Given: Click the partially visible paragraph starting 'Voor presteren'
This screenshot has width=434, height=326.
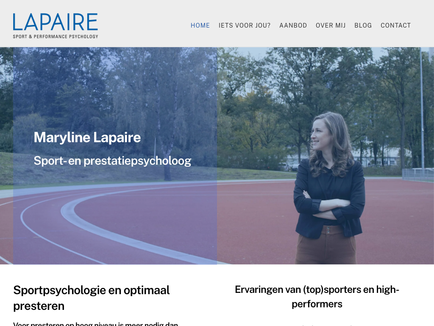Looking at the screenshot, I should click(95, 324).
